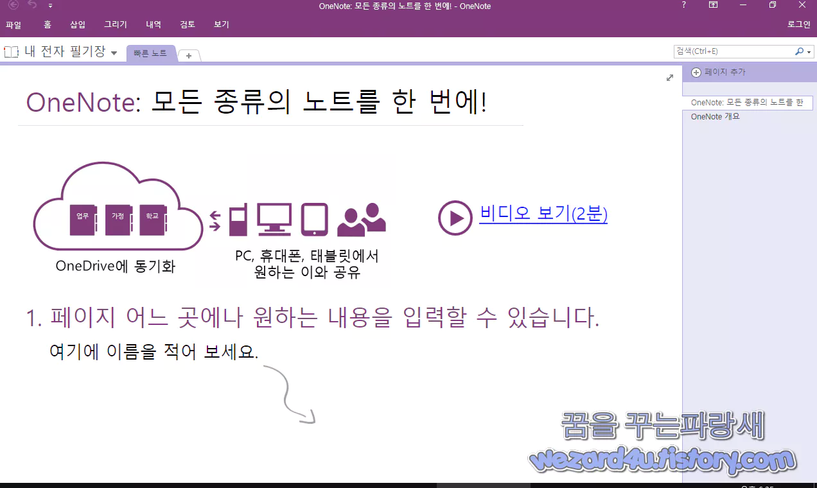Select page 'OneNote: 모든 종류의 노트를 한'
The image size is (817, 488).
(748, 103)
